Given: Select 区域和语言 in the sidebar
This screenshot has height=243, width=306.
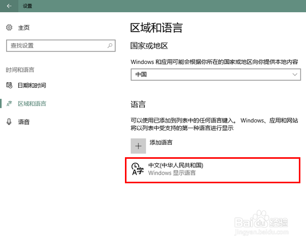Looking at the screenshot, I should [x=32, y=104].
